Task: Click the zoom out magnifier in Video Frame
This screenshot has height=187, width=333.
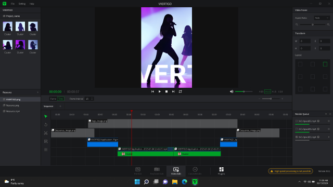Action: [297, 24]
